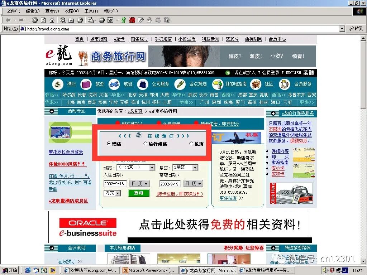Open the 帮助(H) menu
The width and height of the screenshot is (367, 275).
click(111, 11)
